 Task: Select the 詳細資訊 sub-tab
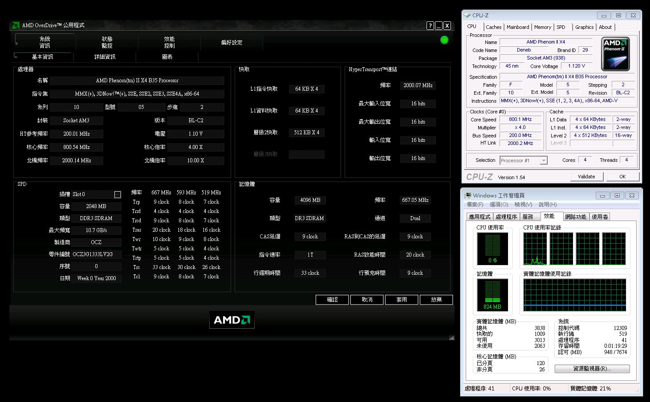tap(105, 57)
